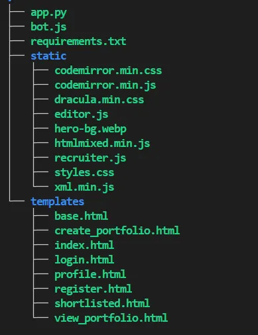Image resolution: width=258 pixels, height=335 pixels.
Task: Select codemirror.min.css under static
Action: (108, 71)
